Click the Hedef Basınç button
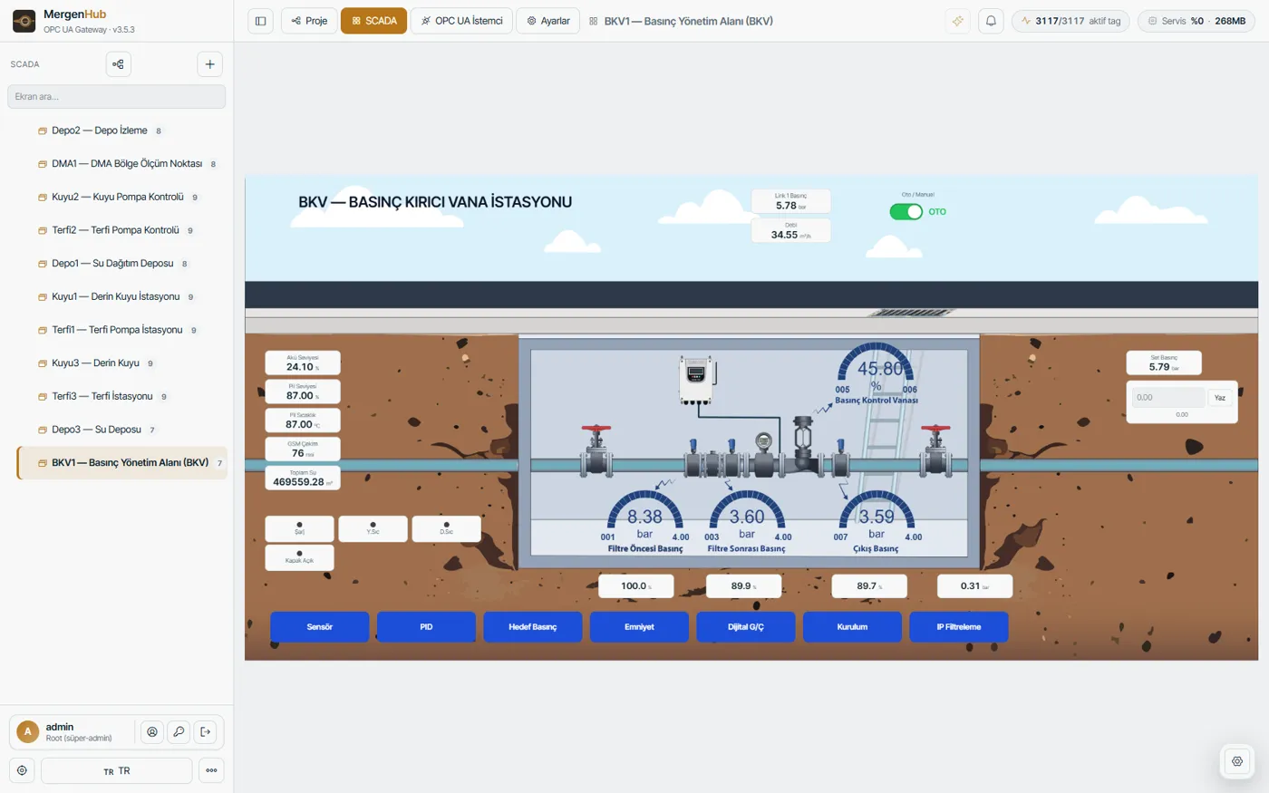Viewport: 1269px width, 793px height. coord(532,627)
